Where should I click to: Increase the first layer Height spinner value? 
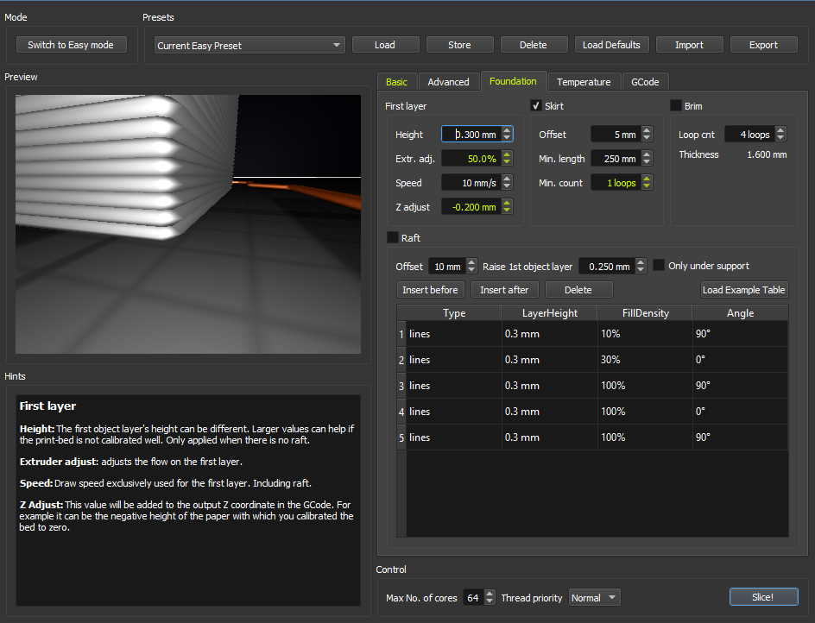[507, 130]
